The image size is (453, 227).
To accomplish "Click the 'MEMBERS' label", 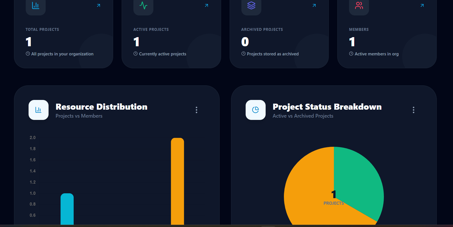I will pyautogui.click(x=359, y=29).
